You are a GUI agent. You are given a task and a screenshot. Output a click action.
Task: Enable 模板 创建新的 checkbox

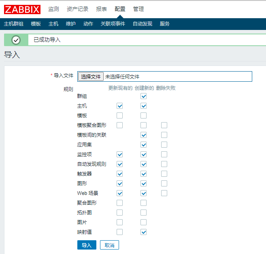click(x=143, y=116)
